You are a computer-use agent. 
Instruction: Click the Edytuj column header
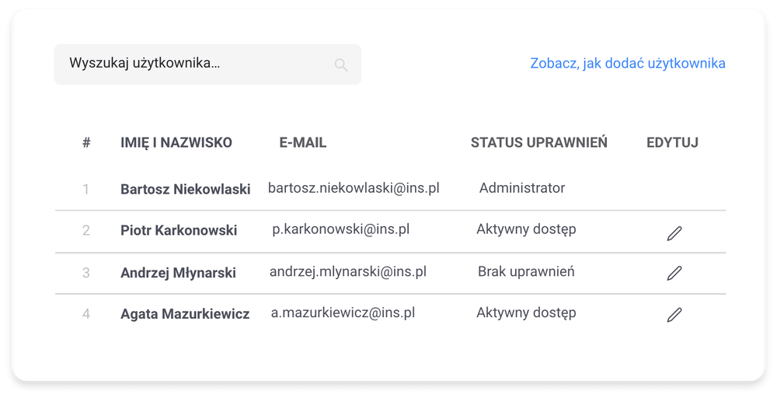click(672, 143)
